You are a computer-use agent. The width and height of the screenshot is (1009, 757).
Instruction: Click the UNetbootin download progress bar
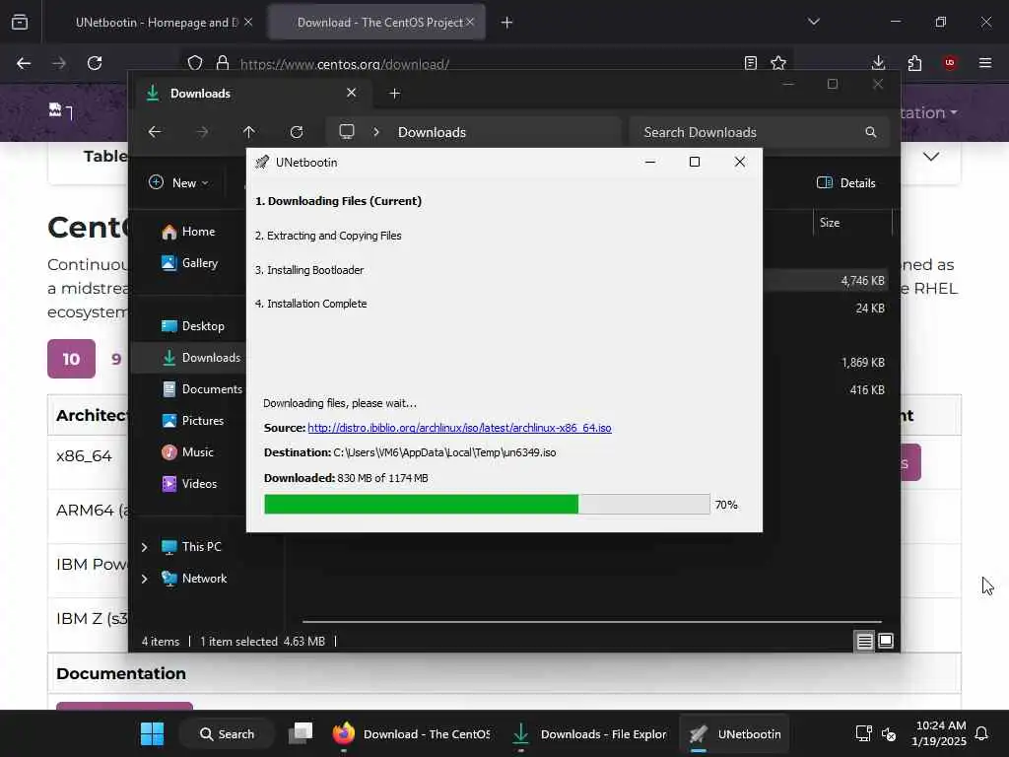point(487,504)
